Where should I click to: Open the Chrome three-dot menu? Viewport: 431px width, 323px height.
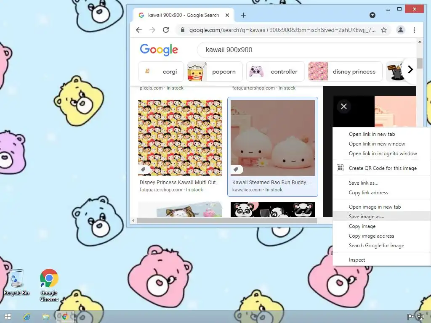point(414,30)
